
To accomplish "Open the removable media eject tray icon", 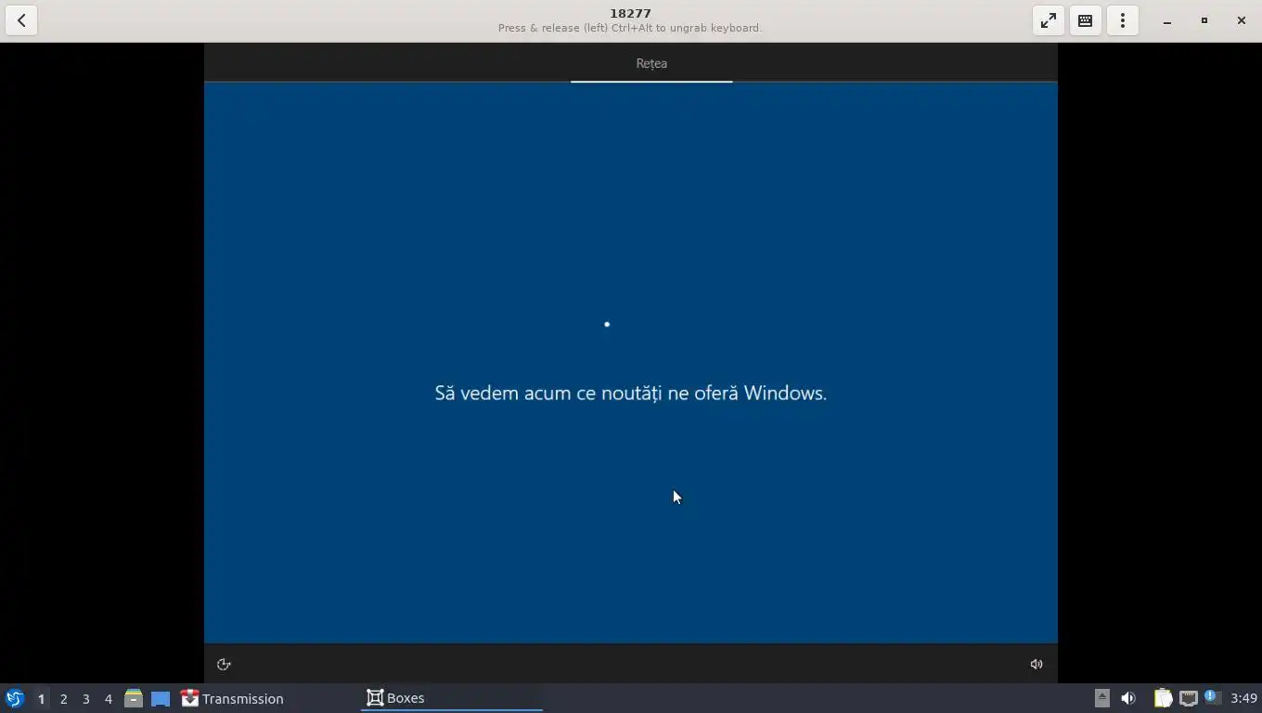I will point(1101,698).
